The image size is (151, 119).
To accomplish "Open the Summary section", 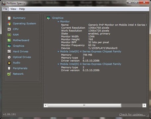I will (19, 18).
